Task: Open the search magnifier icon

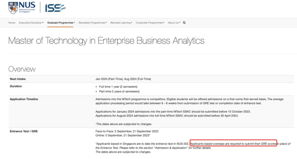Action: tap(184, 23)
